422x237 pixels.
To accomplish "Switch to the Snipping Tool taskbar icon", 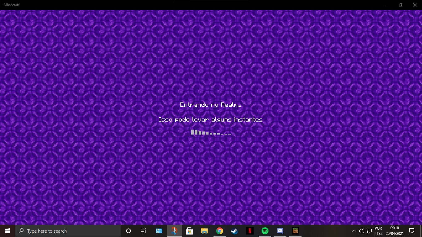I will [174, 231].
